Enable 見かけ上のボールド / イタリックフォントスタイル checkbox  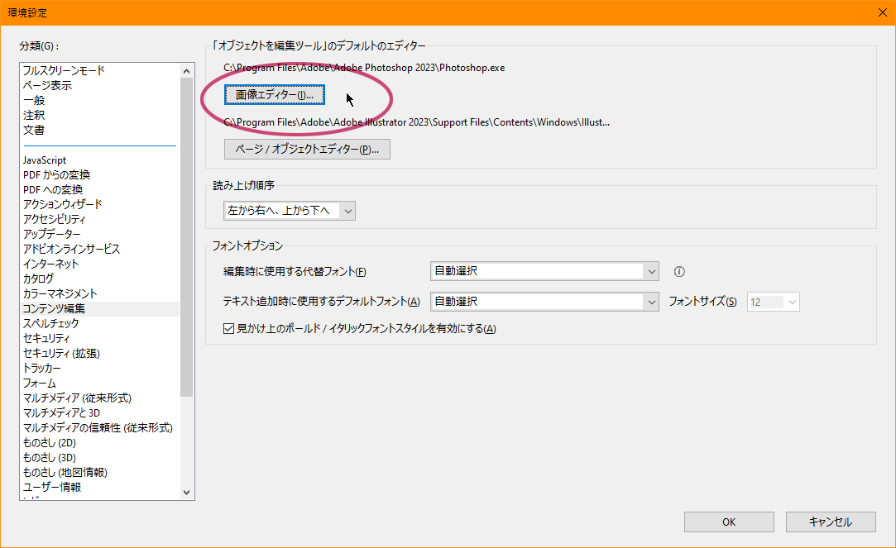click(228, 329)
